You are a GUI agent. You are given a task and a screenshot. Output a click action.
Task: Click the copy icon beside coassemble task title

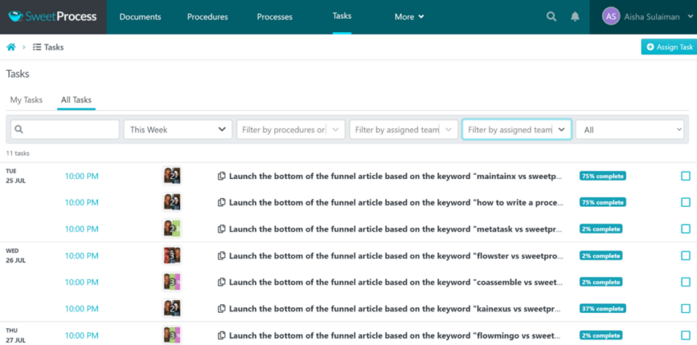click(x=221, y=282)
